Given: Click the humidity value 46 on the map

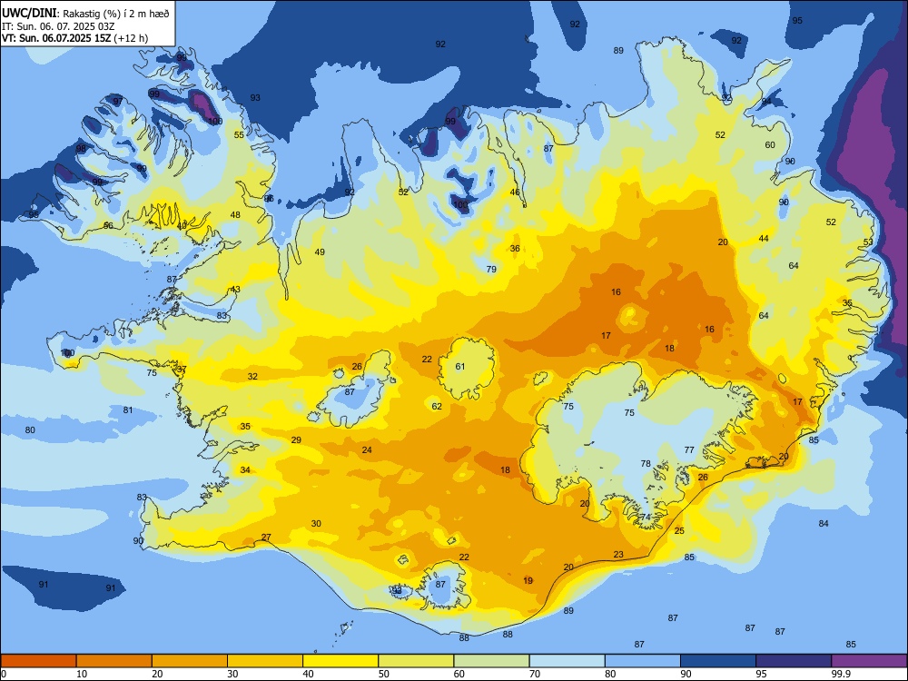Looking at the screenshot, I should coord(515,192).
